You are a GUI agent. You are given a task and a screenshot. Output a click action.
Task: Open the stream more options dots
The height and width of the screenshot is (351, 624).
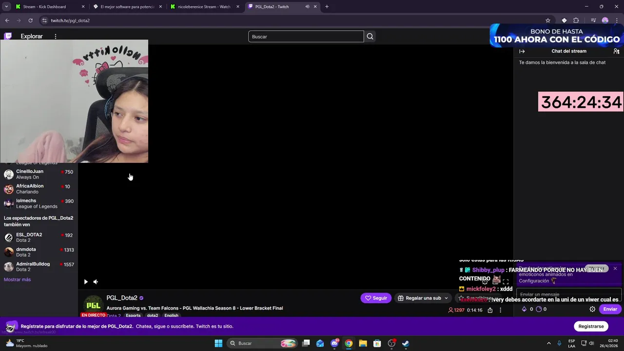[x=500, y=310]
